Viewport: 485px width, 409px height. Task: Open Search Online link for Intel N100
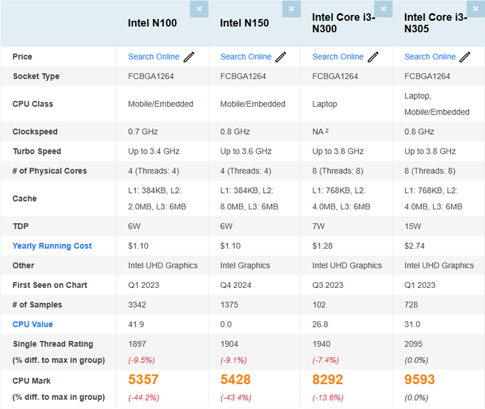point(153,57)
